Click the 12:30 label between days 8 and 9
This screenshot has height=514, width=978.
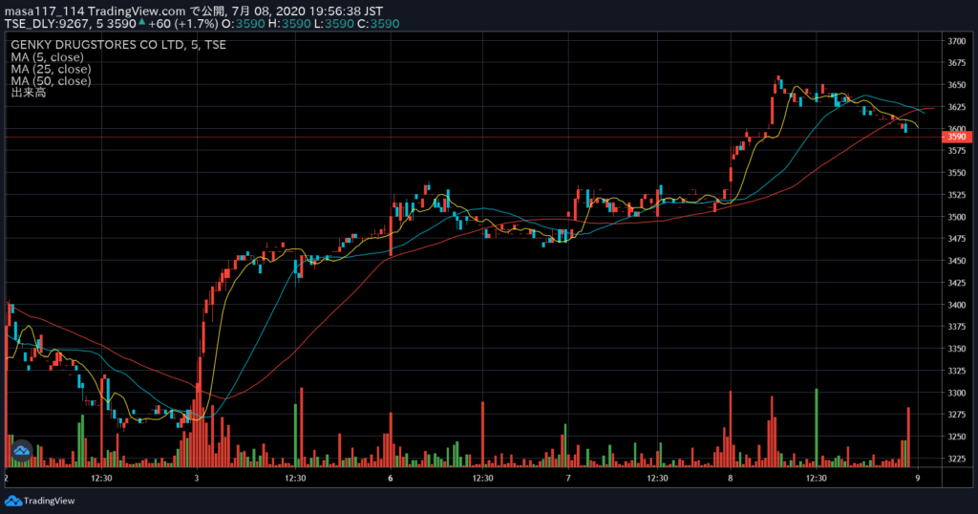(x=816, y=479)
